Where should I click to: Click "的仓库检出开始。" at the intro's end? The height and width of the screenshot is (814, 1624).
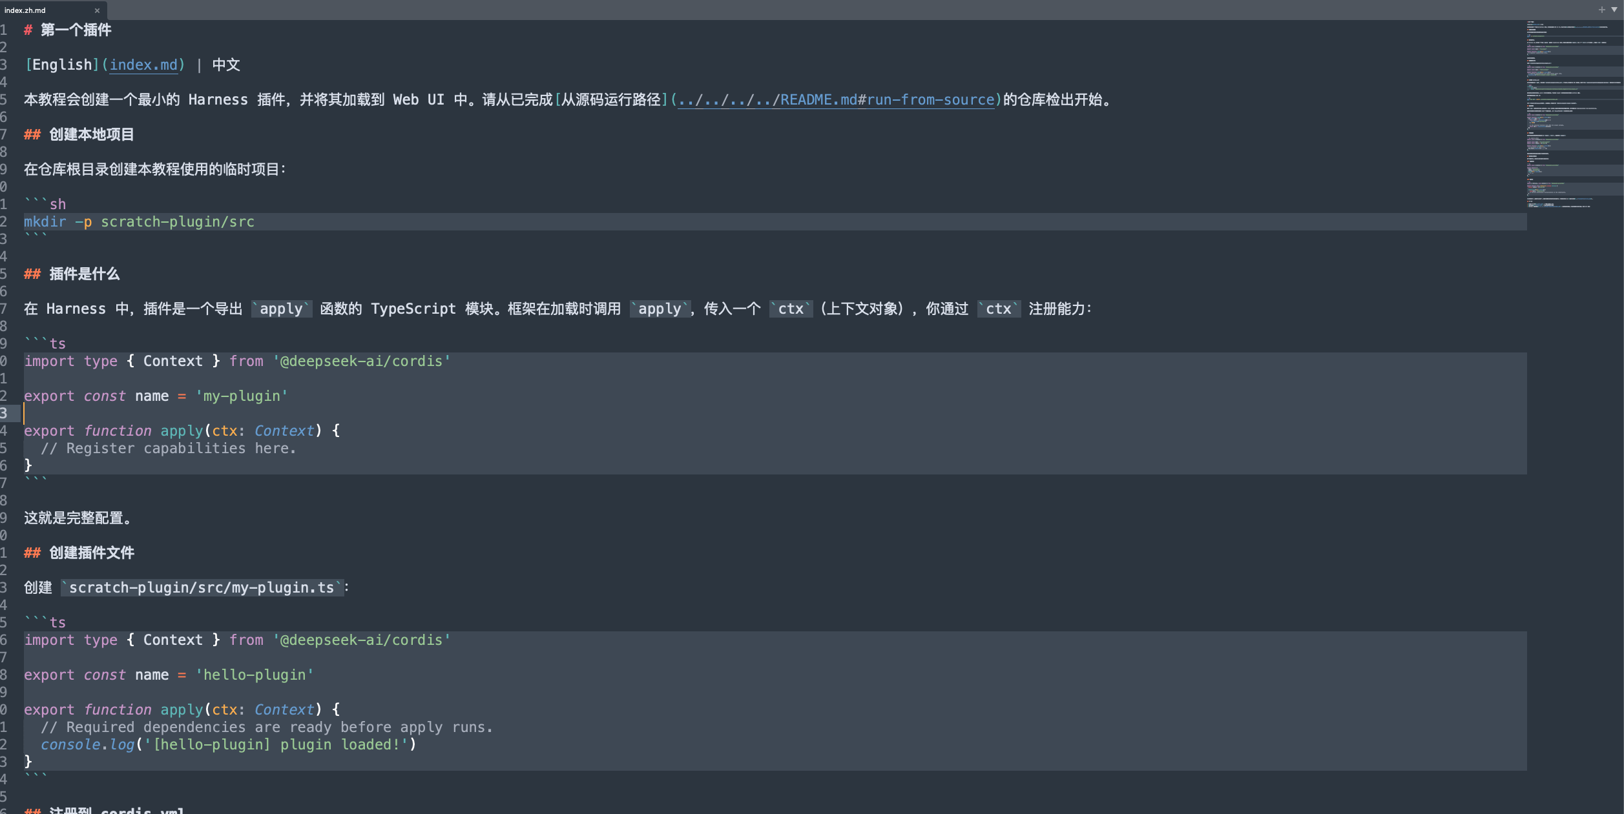click(x=1058, y=99)
